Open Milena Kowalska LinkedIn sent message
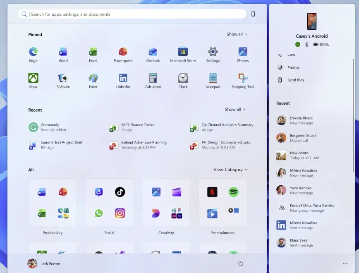 pyautogui.click(x=297, y=225)
